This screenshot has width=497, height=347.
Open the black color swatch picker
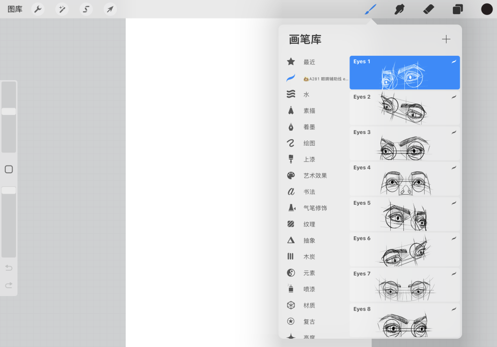pos(487,9)
